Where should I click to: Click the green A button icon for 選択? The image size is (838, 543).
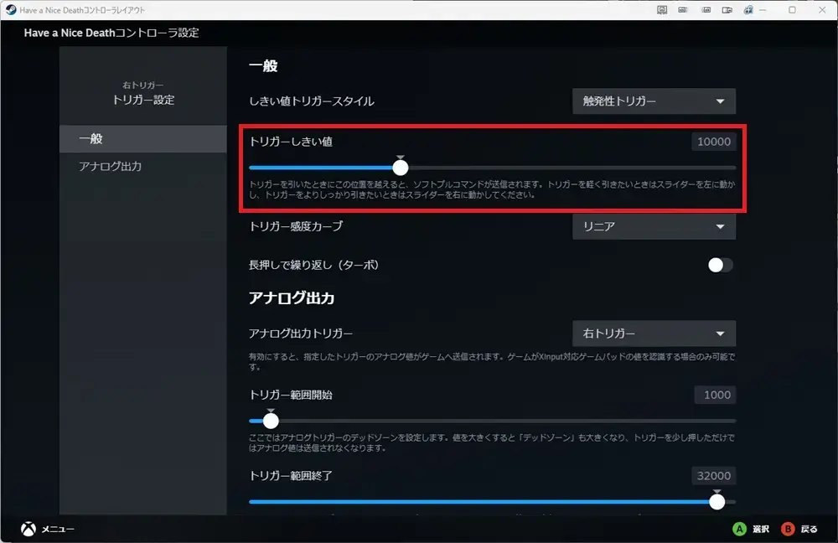[739, 529]
